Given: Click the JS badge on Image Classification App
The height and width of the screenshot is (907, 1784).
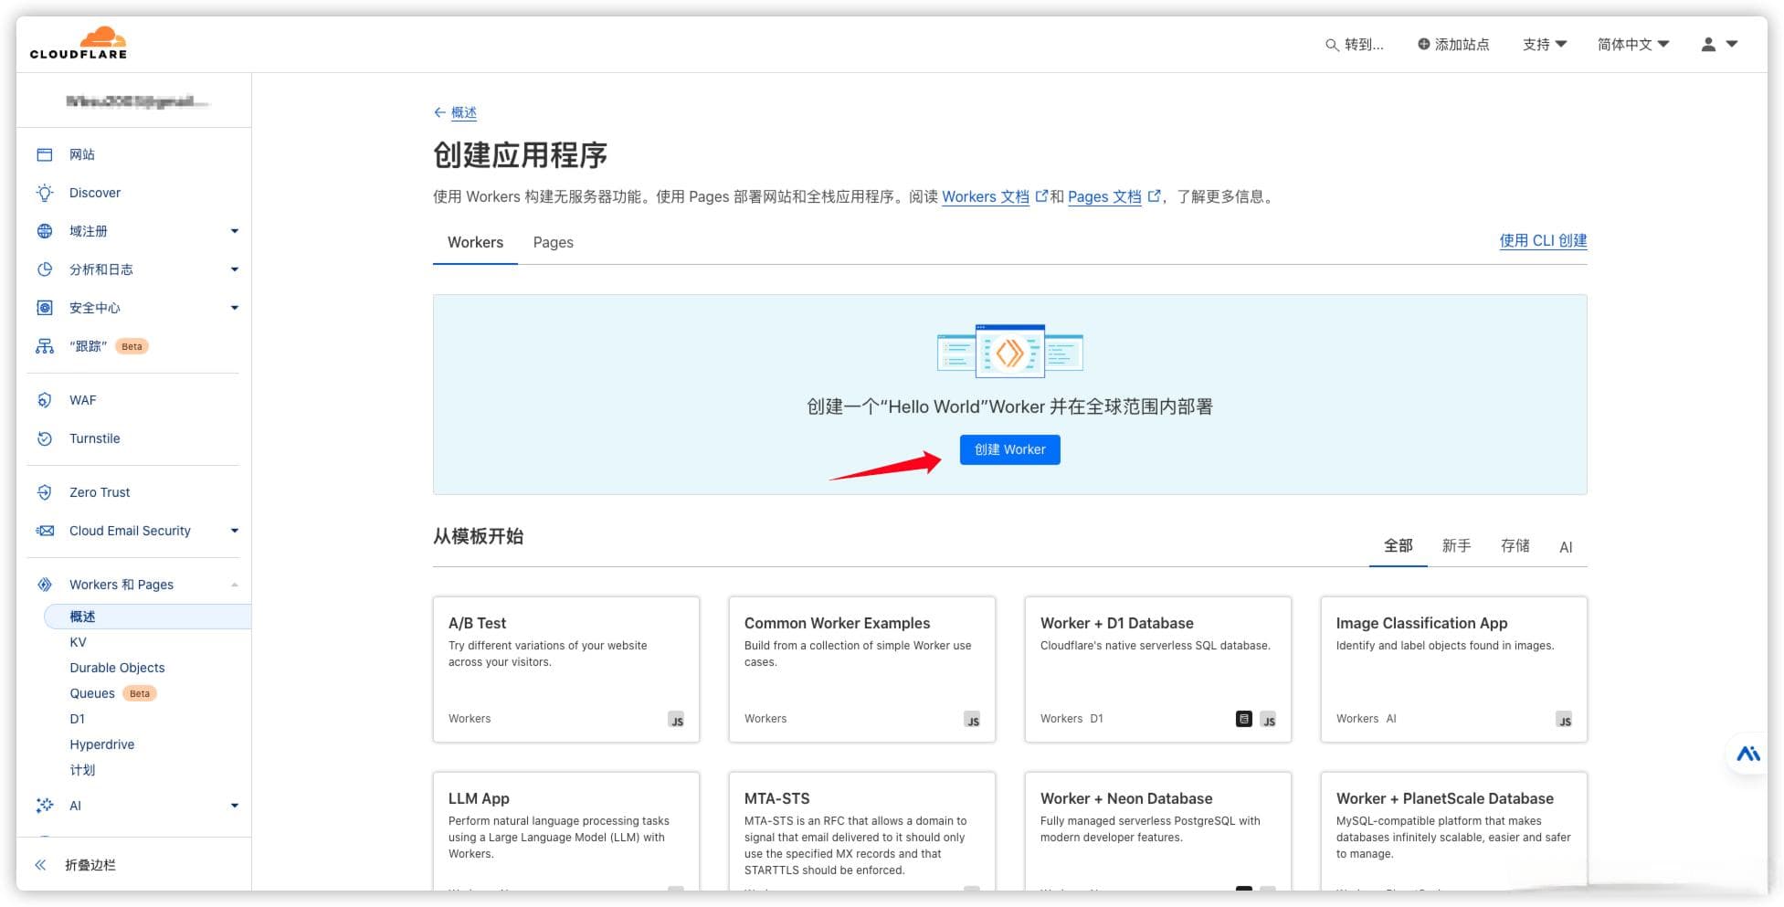Looking at the screenshot, I should pyautogui.click(x=1564, y=720).
